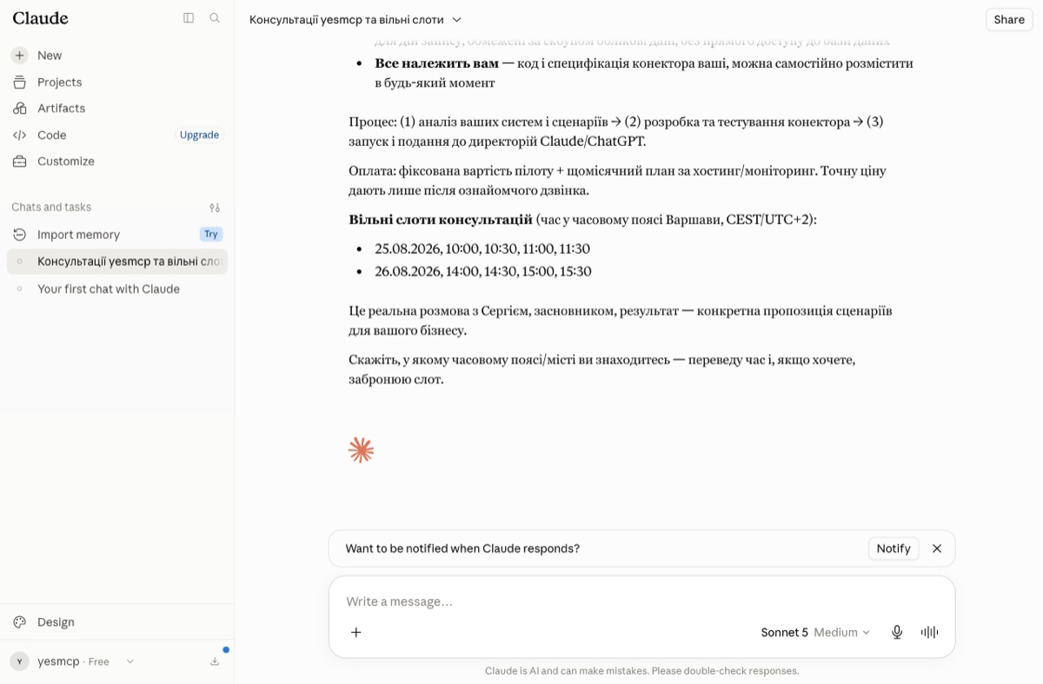Viewport: 1043px width, 684px height.
Task: Click the Code brackets icon
Action: coord(19,135)
